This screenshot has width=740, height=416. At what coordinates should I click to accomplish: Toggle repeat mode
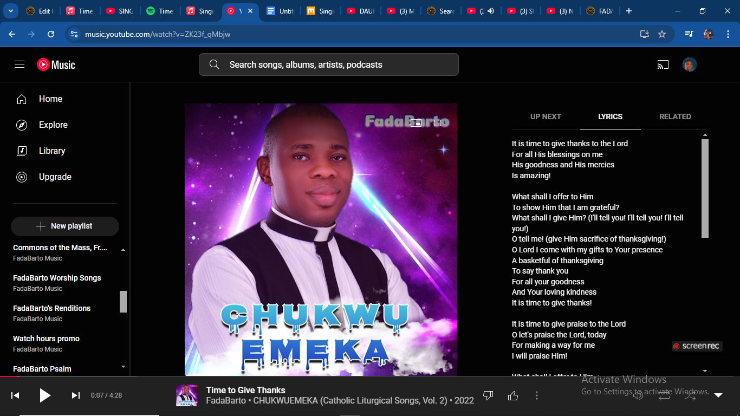click(x=664, y=395)
